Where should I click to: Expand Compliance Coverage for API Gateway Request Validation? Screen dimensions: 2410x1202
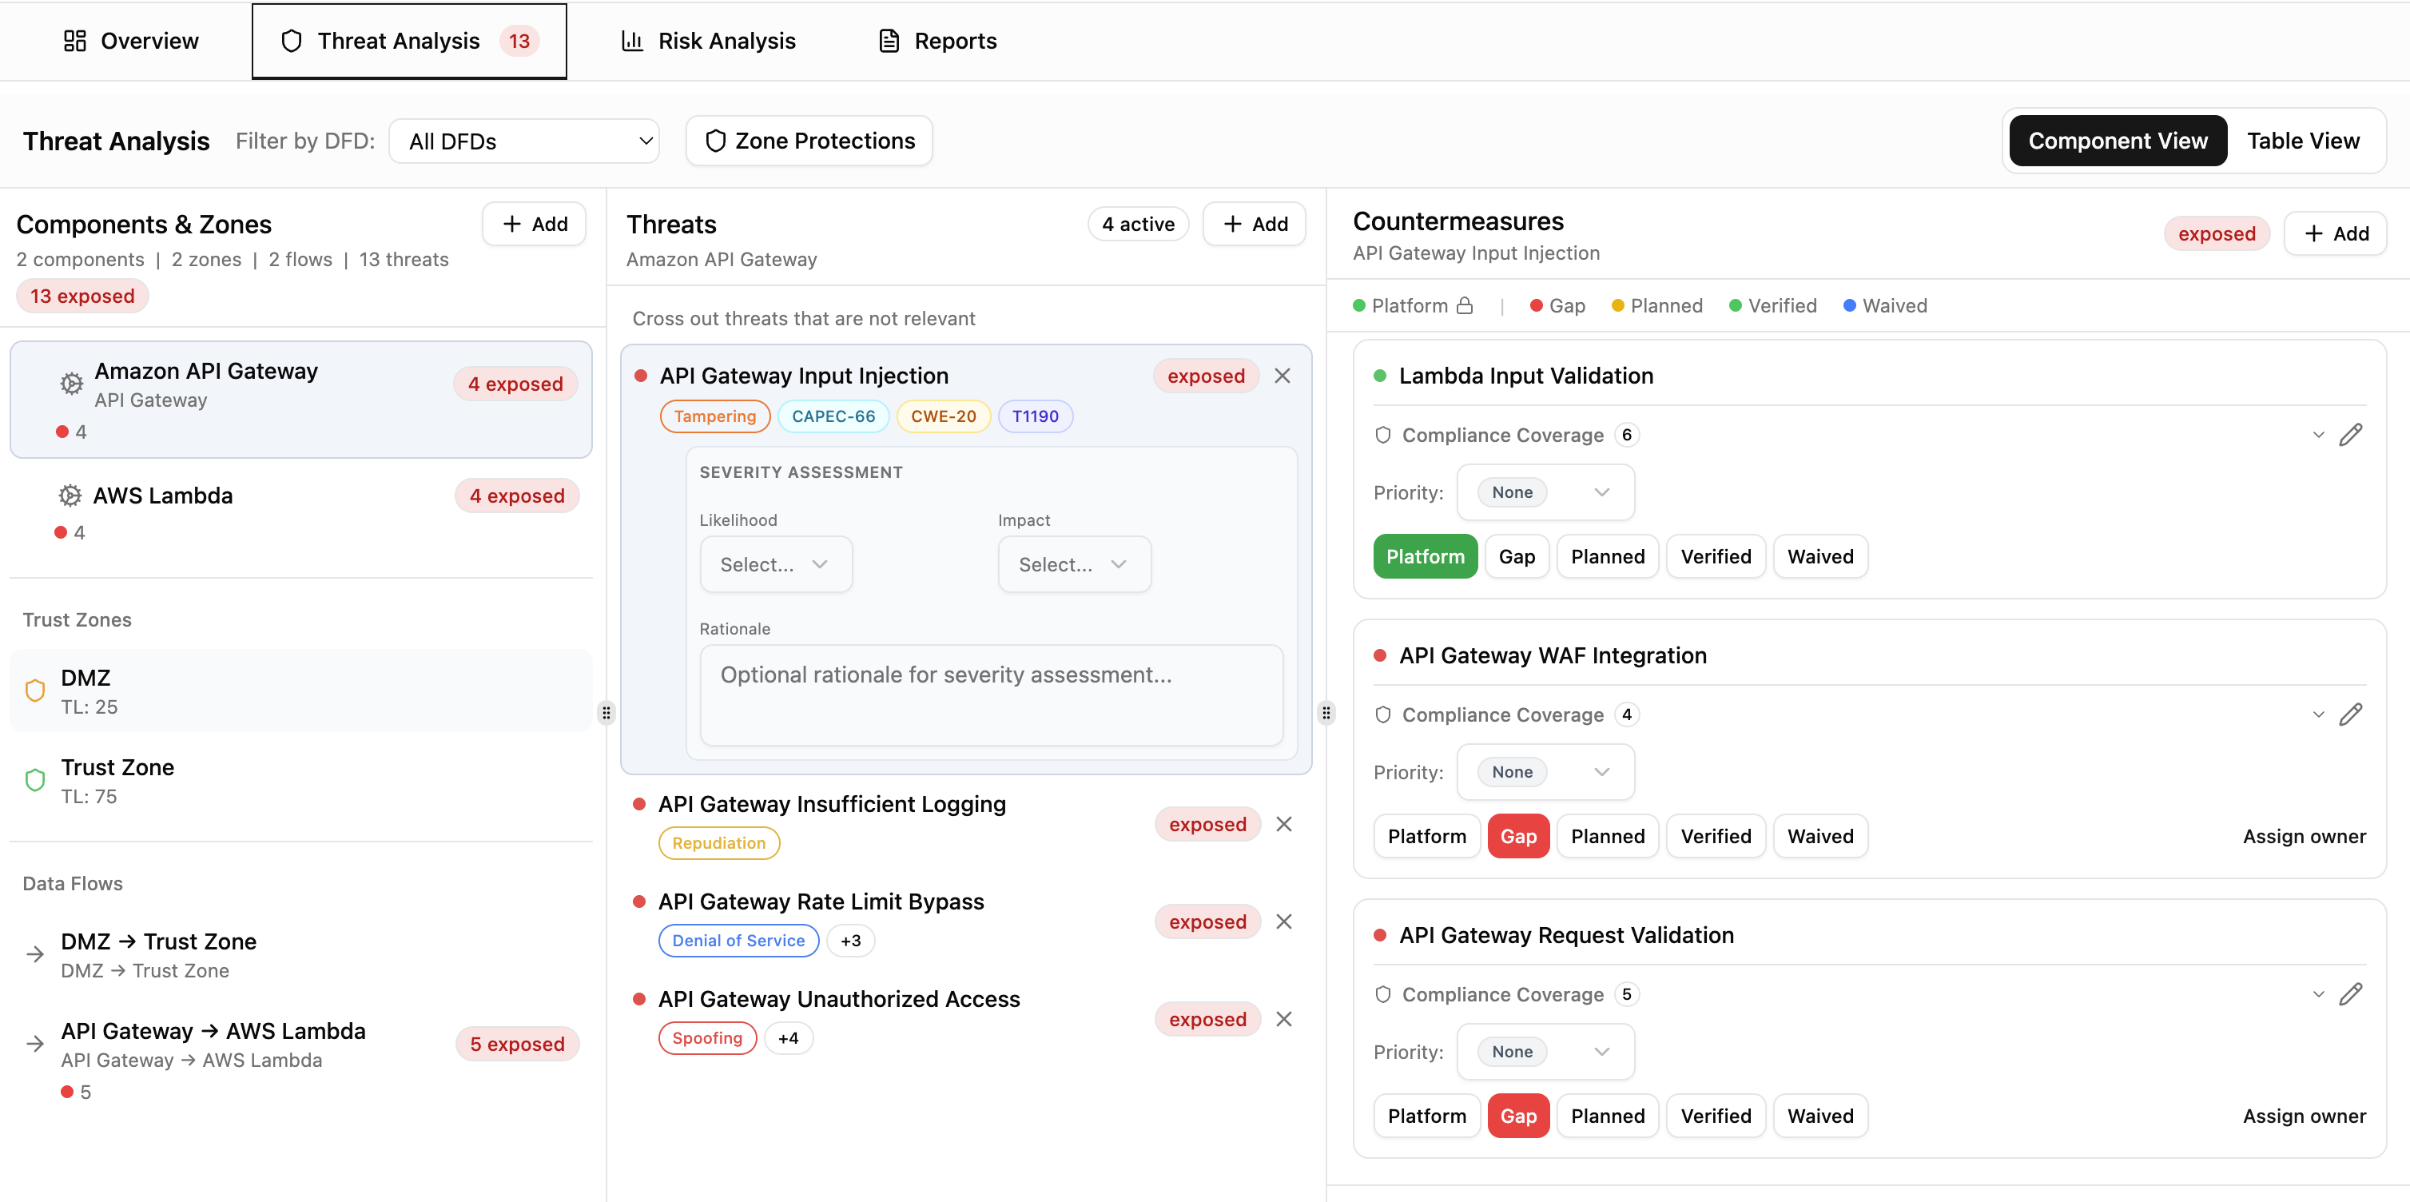click(x=2318, y=993)
